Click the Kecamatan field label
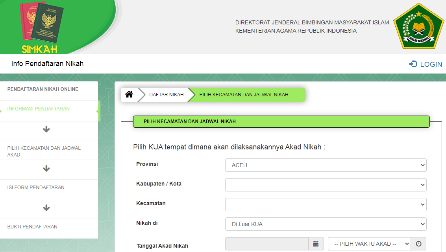Viewport: 446px width, 252px height. pyautogui.click(x=151, y=203)
